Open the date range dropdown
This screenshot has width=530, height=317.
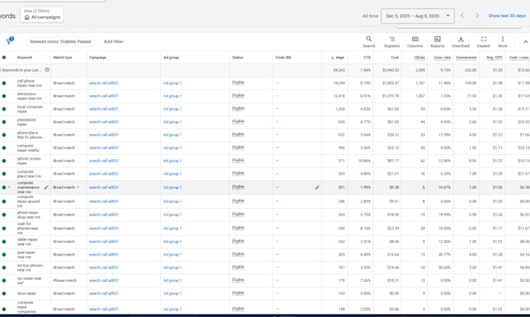click(x=418, y=16)
